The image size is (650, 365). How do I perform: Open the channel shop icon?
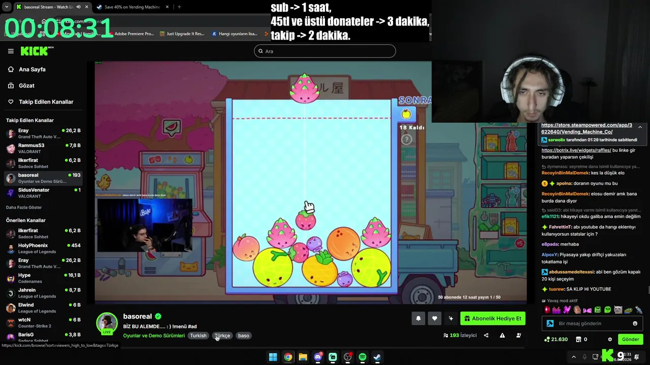(x=578, y=339)
